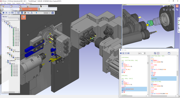Collapse the Y1 node in machine tree

tap(6, 24)
